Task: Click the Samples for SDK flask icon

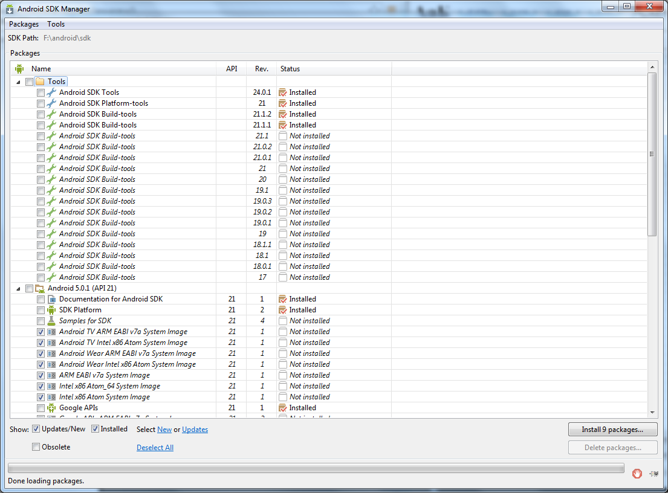Action: tap(51, 321)
